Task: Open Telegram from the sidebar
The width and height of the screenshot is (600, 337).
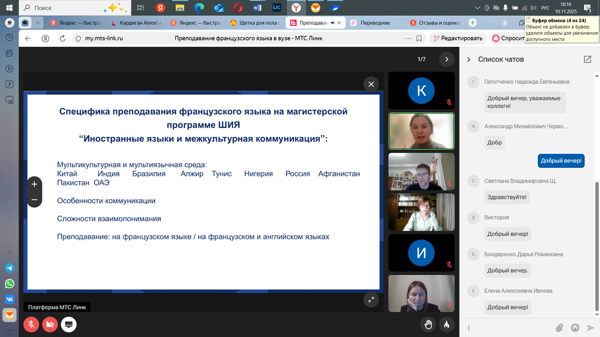Action: [x=9, y=268]
